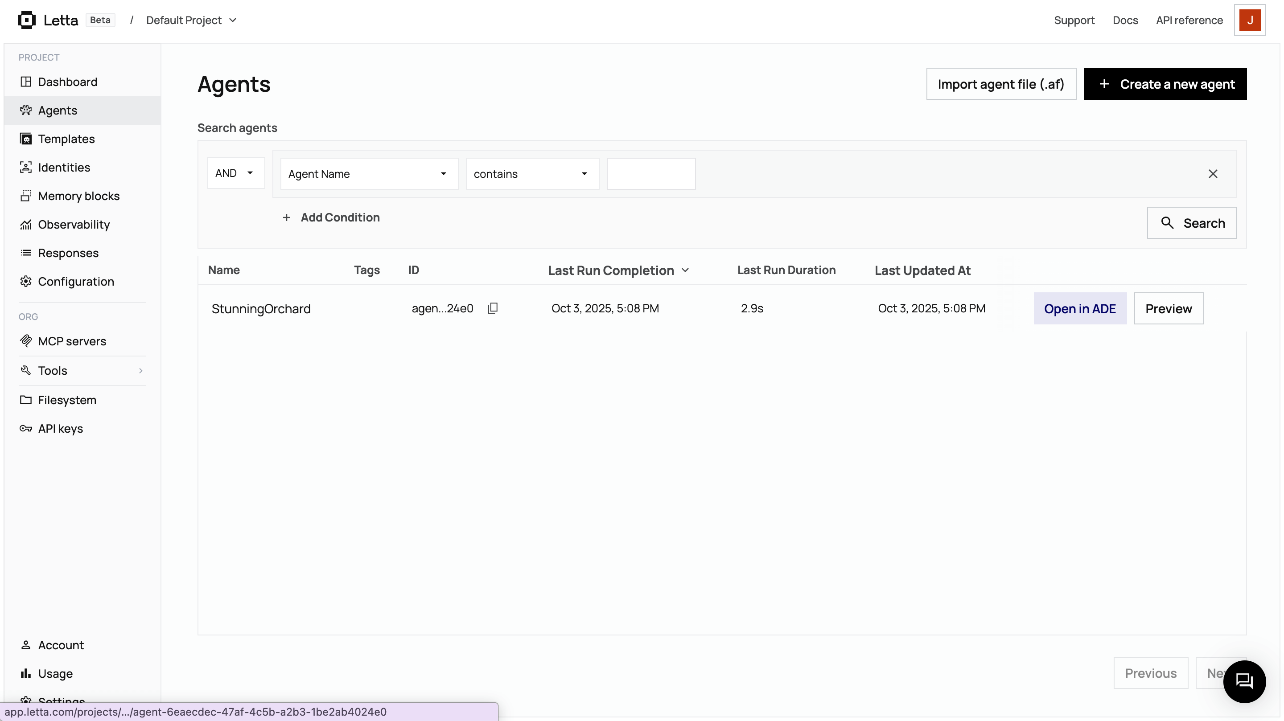Open the Agent Name field dropdown

pyautogui.click(x=369, y=174)
